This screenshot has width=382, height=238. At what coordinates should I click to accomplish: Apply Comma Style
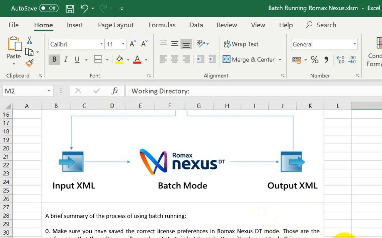[x=326, y=60]
